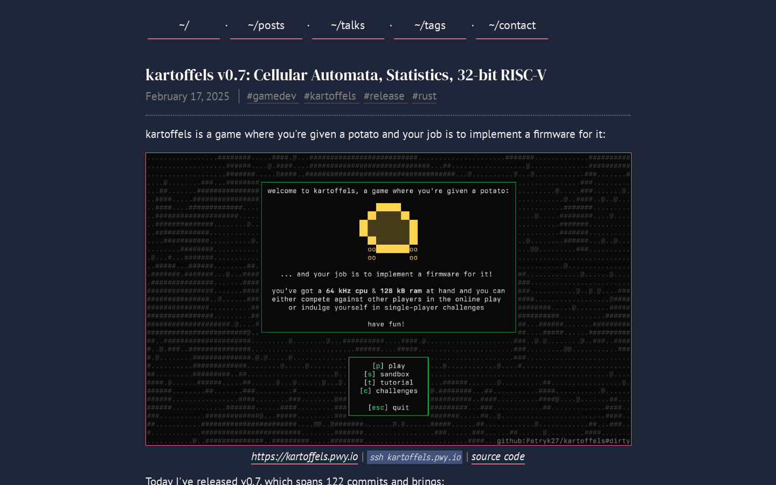Open the #release tag

point(385,96)
